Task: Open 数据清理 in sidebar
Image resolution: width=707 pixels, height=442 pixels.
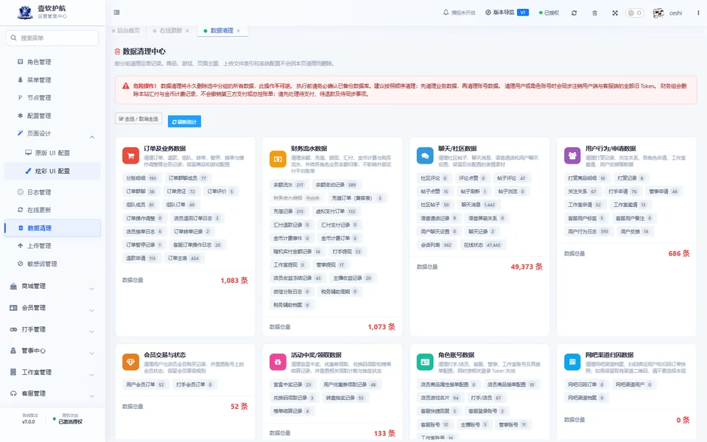Action: pos(52,228)
